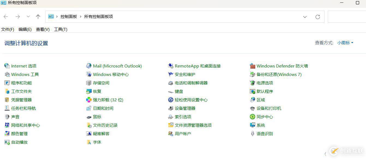Open the 键盘 keyboard icon
This screenshot has height=159, width=366.
pos(170,91)
